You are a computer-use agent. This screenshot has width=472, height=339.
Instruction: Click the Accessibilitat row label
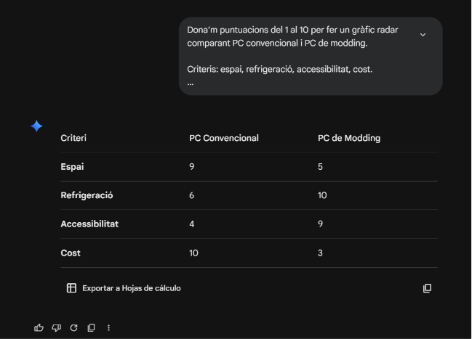point(89,224)
